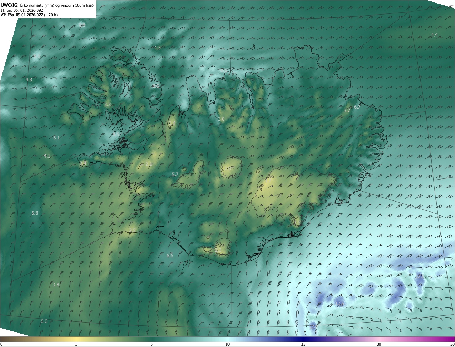Click the 50 tick label on the color scale
The height and width of the screenshot is (347, 455).
tap(452, 345)
